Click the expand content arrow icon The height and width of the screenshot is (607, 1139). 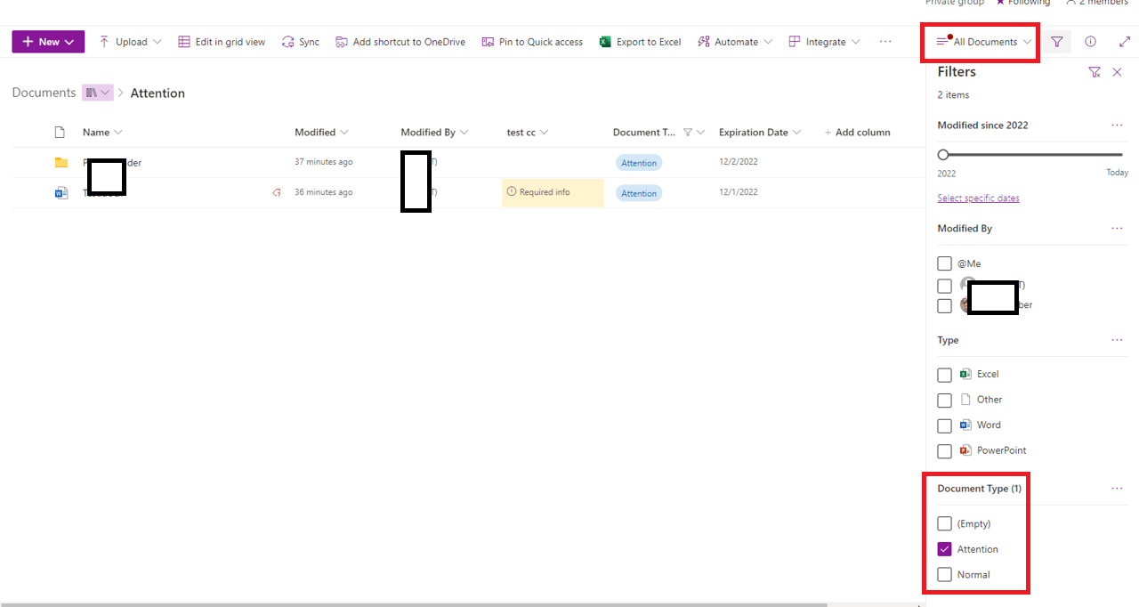point(1125,42)
